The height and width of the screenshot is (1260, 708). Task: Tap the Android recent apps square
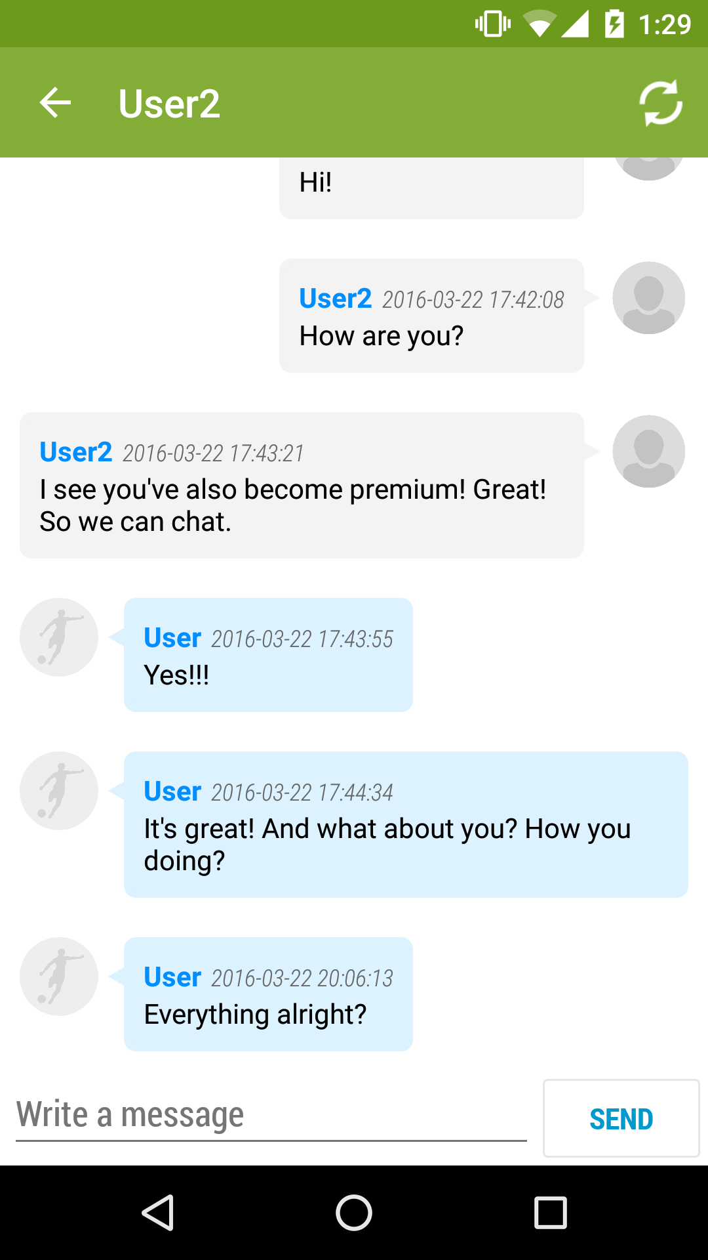pos(551,1212)
